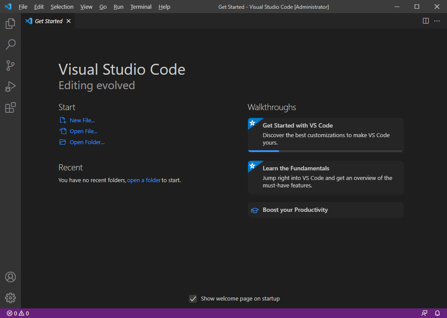Open notifications bell in status bar
The width and height of the screenshot is (447, 318).
437,313
